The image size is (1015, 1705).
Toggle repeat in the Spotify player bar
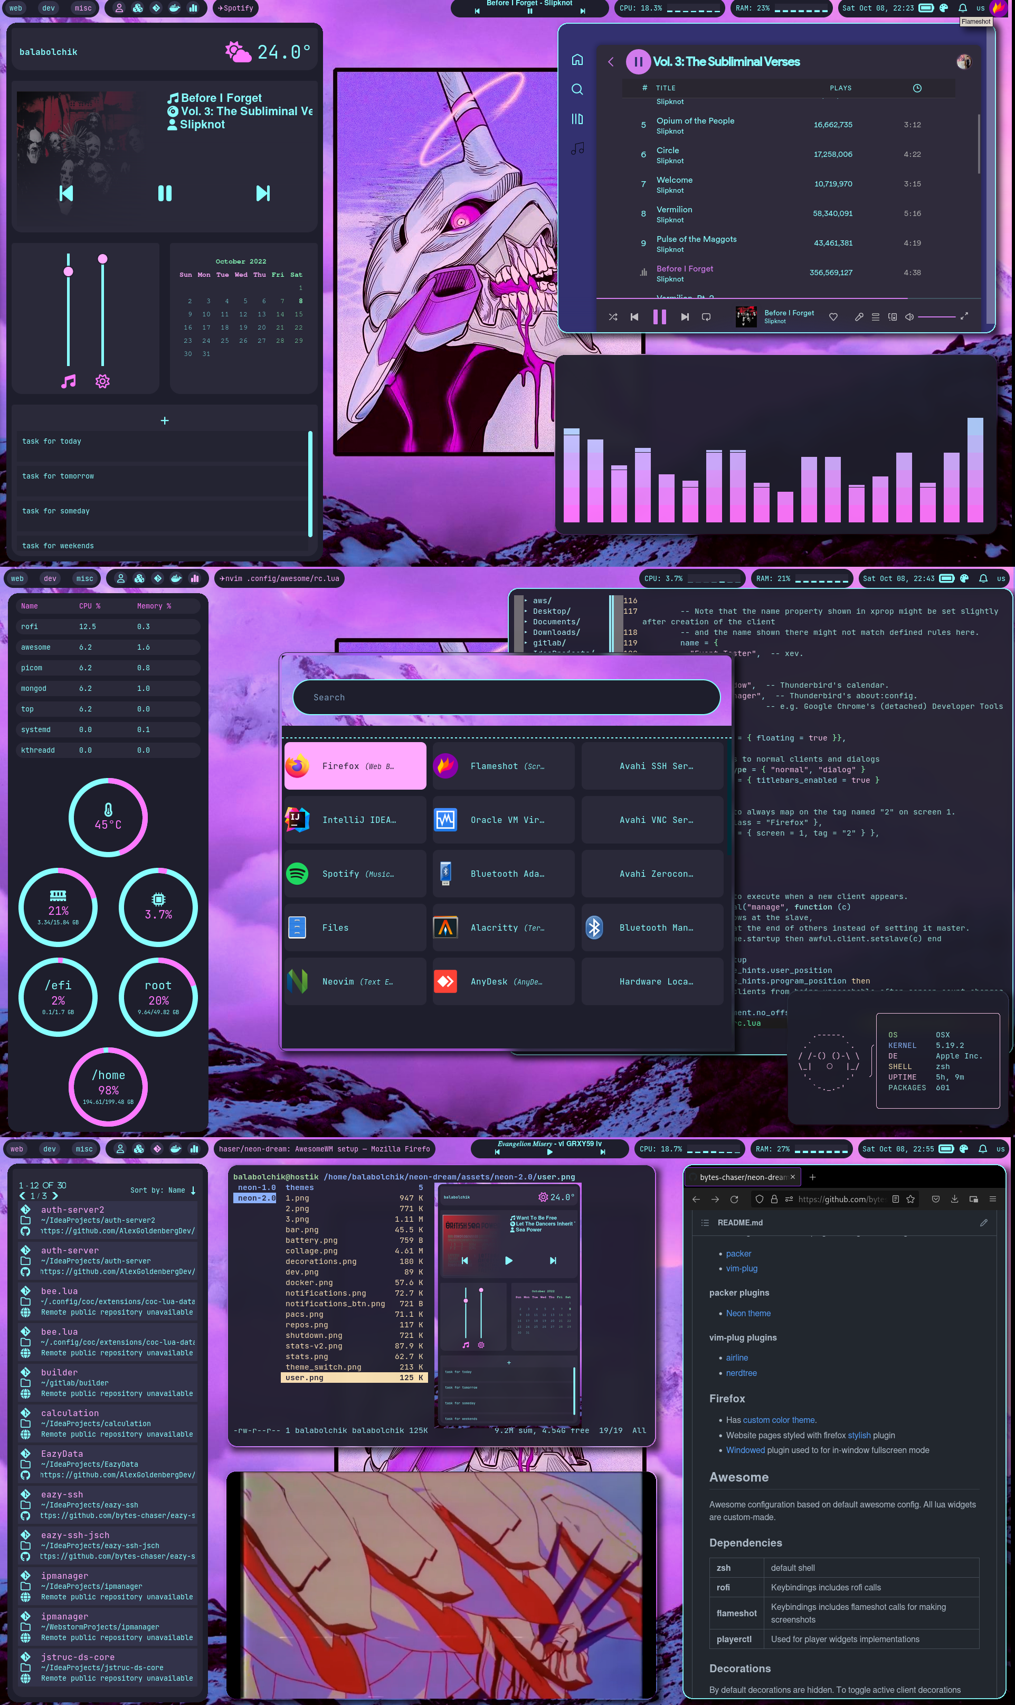click(x=707, y=317)
